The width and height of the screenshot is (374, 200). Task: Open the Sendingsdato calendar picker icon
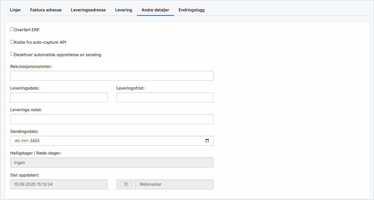pos(207,141)
